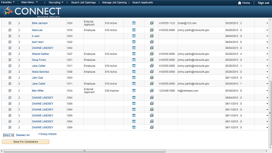Open Billie Jackson applicant link
Image resolution: width=272 pixels, height=153 pixels.
point(40,23)
